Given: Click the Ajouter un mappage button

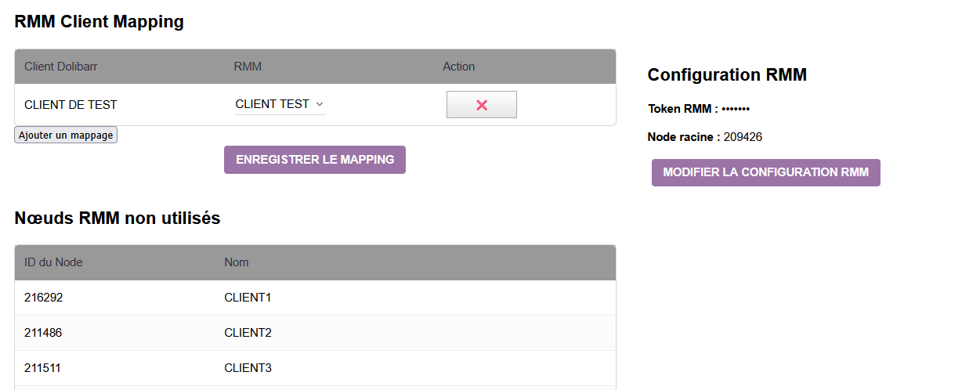Looking at the screenshot, I should tap(66, 135).
